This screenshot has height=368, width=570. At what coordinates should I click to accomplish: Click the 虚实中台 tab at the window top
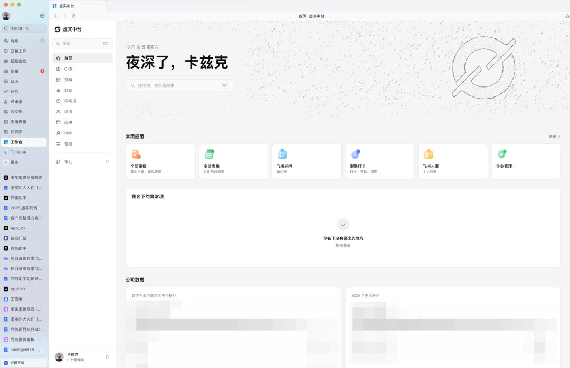pos(77,6)
